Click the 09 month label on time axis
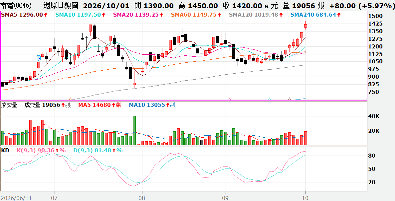395x201 pixels. pyautogui.click(x=226, y=198)
